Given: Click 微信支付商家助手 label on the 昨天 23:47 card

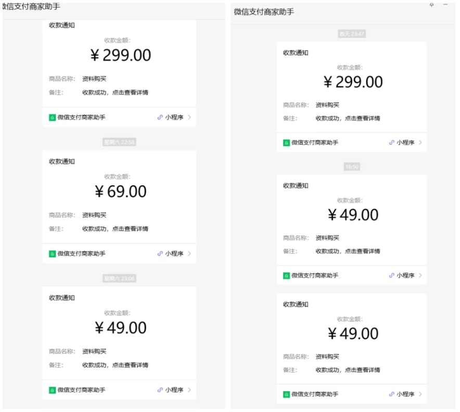Looking at the screenshot, I should click(x=314, y=143).
